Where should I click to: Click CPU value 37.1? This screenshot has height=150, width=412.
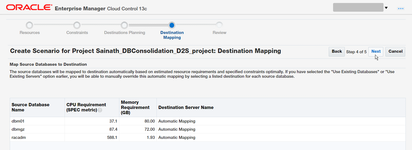(x=113, y=121)
